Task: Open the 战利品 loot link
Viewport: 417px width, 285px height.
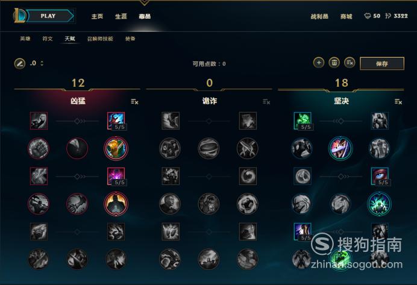Action: pos(319,16)
